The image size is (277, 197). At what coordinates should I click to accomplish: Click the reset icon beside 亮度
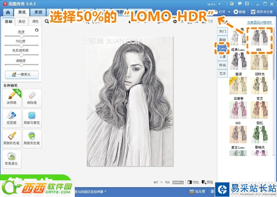pyautogui.click(x=37, y=30)
